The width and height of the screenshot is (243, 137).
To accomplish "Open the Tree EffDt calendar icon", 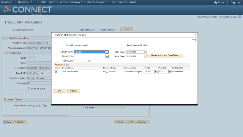I will [42, 73].
